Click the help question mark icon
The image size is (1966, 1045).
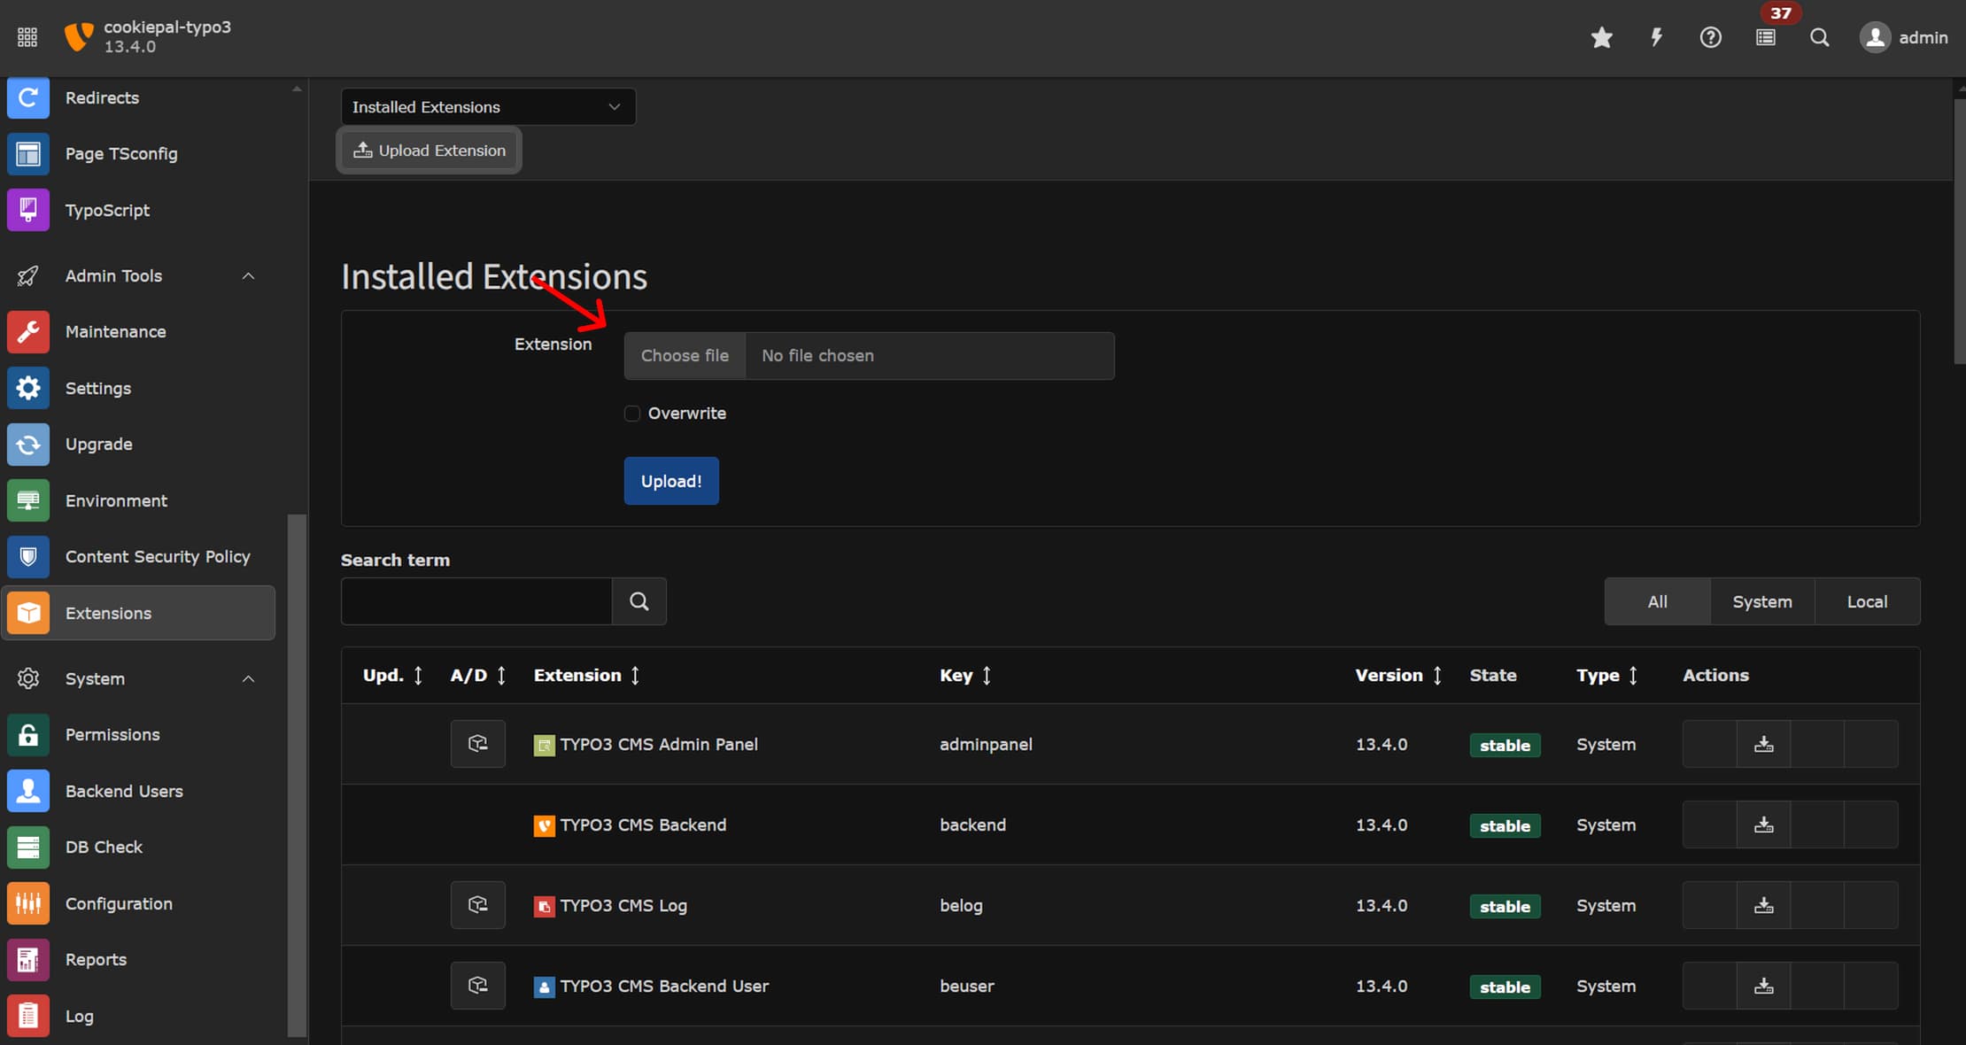point(1711,37)
